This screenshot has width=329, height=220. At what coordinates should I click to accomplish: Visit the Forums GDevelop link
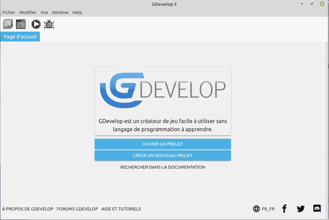[x=77, y=209]
